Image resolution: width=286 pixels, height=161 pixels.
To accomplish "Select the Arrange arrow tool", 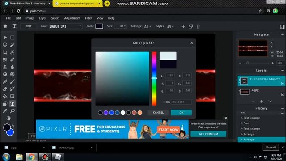I will [5, 38].
